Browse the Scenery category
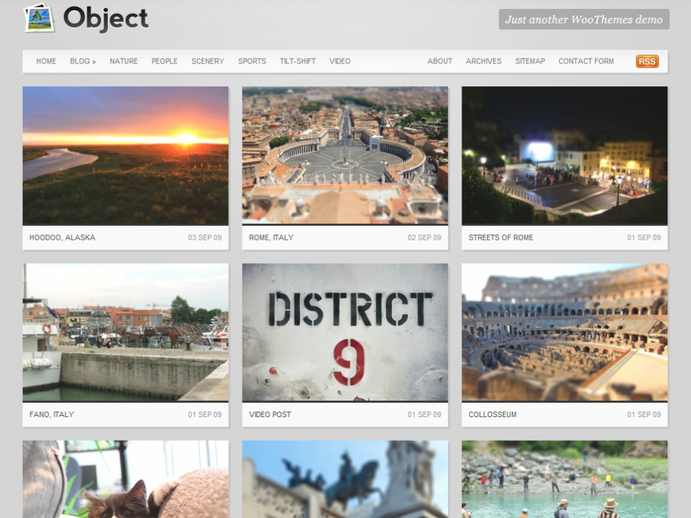 [x=207, y=61]
